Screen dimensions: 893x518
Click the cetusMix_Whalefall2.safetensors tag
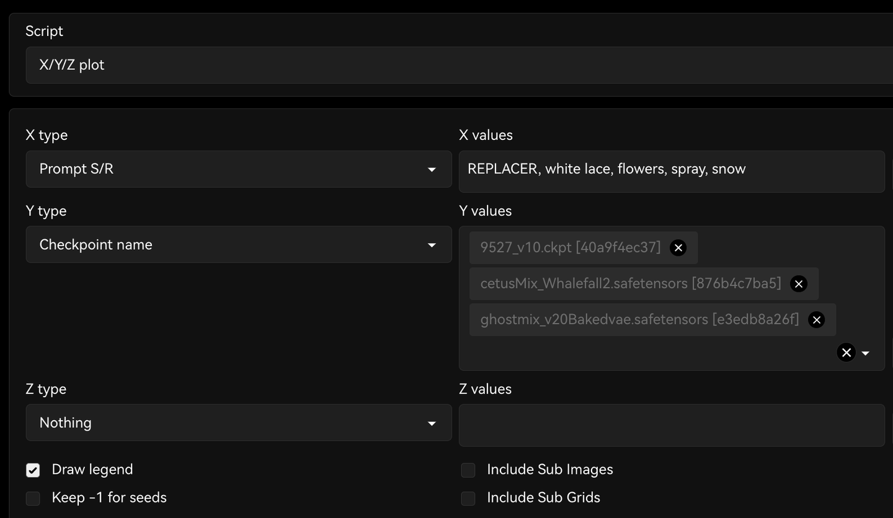tap(630, 284)
